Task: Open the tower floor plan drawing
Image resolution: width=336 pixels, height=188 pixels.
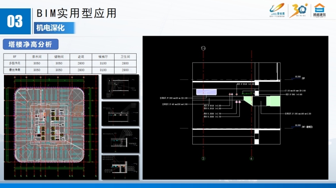Action: (x=51, y=128)
